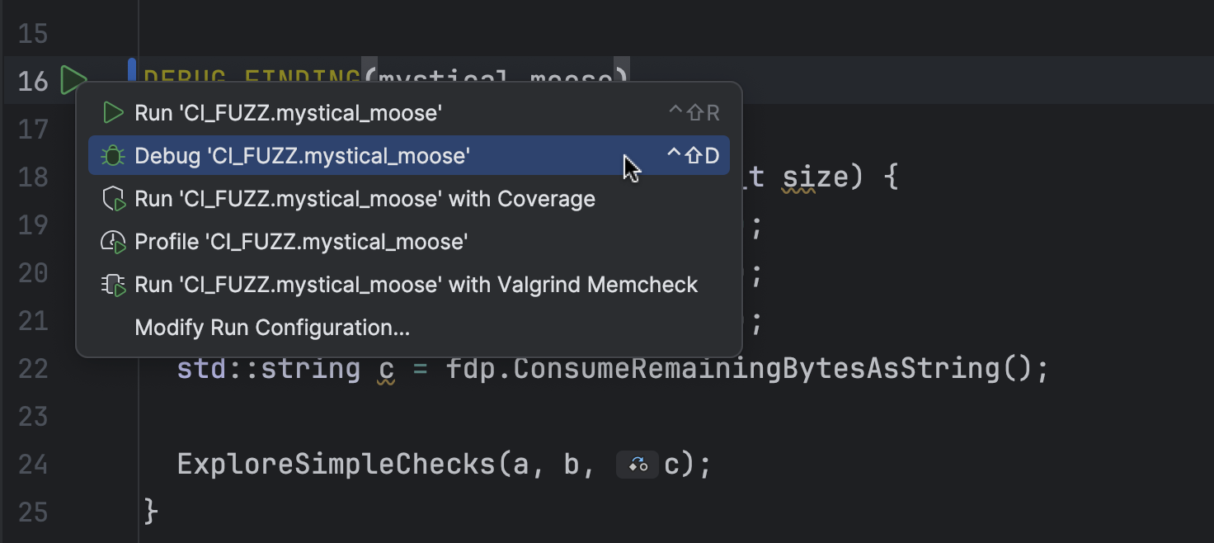The width and height of the screenshot is (1214, 543).
Task: Click the std::string type on line 22
Action: 268,368
